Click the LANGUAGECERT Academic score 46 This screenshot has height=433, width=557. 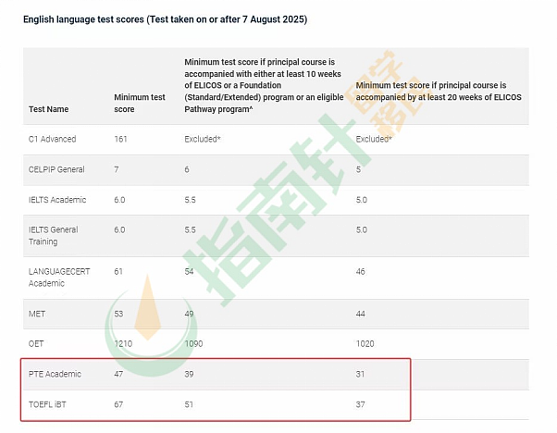360,272
